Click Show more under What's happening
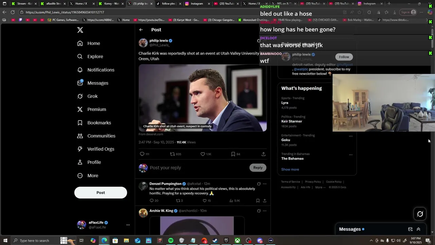The width and height of the screenshot is (435, 245). [290, 169]
